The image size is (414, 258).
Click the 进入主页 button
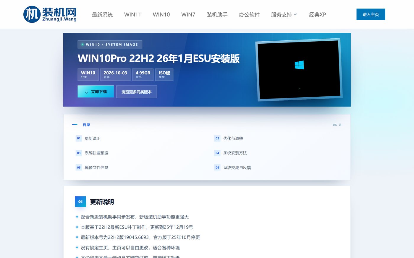point(371,14)
